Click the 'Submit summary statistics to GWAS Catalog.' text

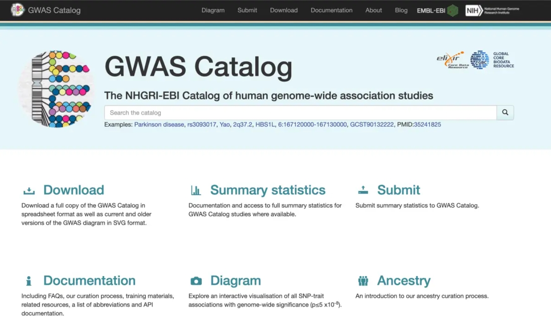click(x=417, y=205)
